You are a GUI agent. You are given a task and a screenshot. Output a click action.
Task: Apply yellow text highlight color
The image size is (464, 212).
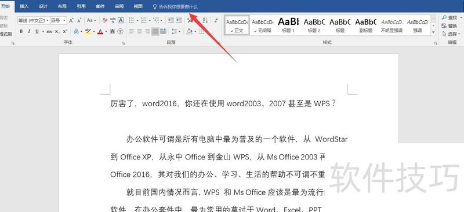88,31
